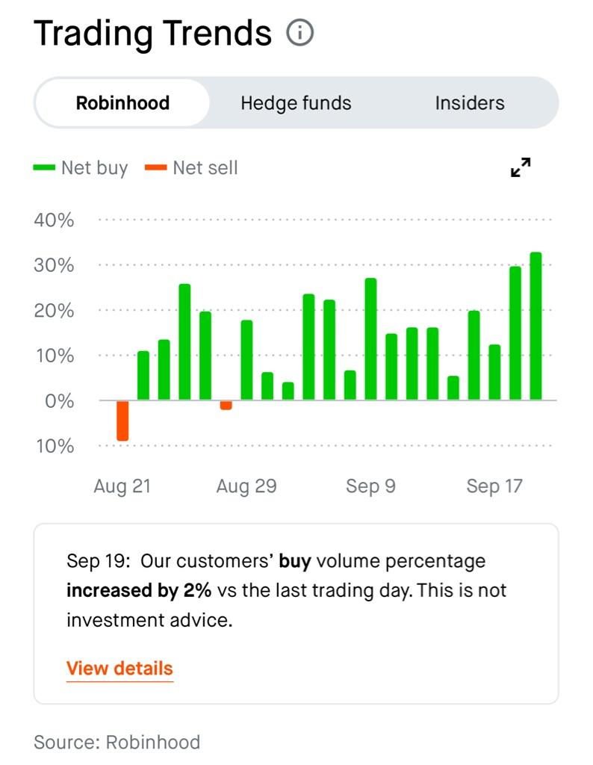Click the Source: Robinhood text
Image resolution: width=593 pixels, height=765 pixels.
(x=117, y=742)
